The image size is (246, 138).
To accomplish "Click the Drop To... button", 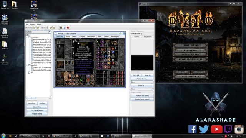I will (x=142, y=85).
